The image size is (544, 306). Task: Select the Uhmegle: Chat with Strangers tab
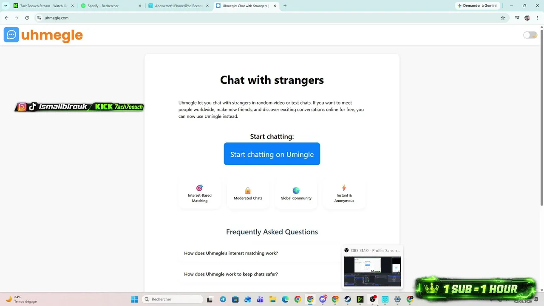246,6
